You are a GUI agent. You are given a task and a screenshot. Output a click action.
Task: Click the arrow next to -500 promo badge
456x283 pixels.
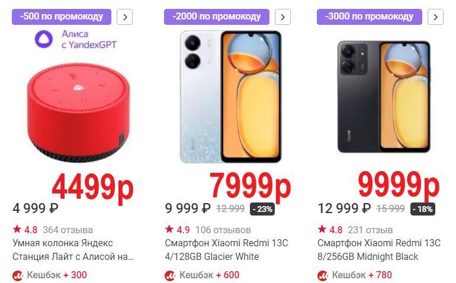point(125,17)
